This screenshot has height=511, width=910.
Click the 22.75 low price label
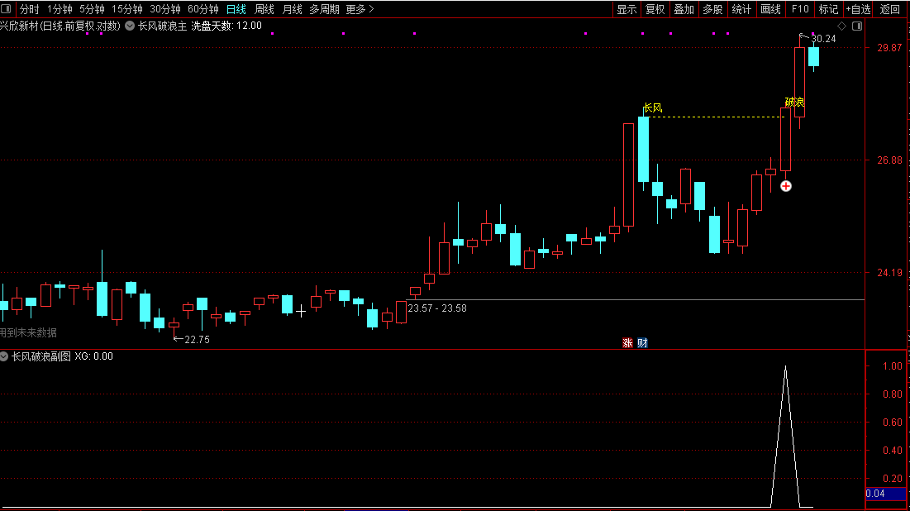click(x=197, y=340)
